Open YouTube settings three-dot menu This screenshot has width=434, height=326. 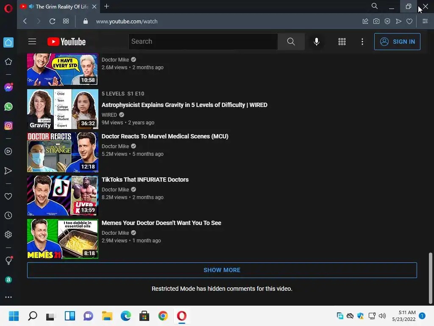pos(362,42)
